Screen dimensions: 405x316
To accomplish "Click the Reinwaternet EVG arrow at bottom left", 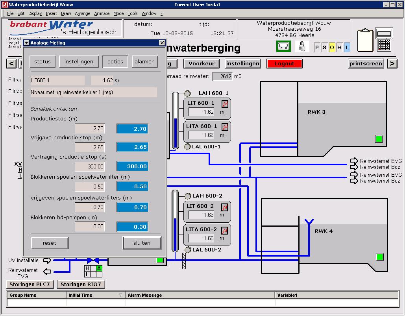I will tap(47, 271).
